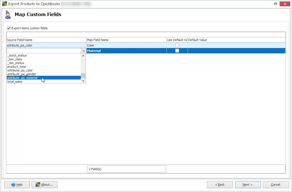Click the wizard icon beside Map Custom Fields

tap(8, 14)
